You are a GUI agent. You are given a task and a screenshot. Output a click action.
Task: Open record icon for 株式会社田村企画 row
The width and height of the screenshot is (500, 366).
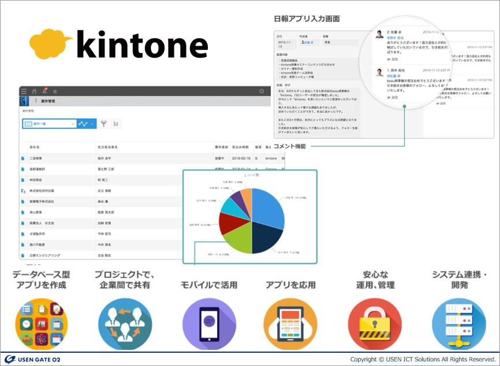click(23, 191)
